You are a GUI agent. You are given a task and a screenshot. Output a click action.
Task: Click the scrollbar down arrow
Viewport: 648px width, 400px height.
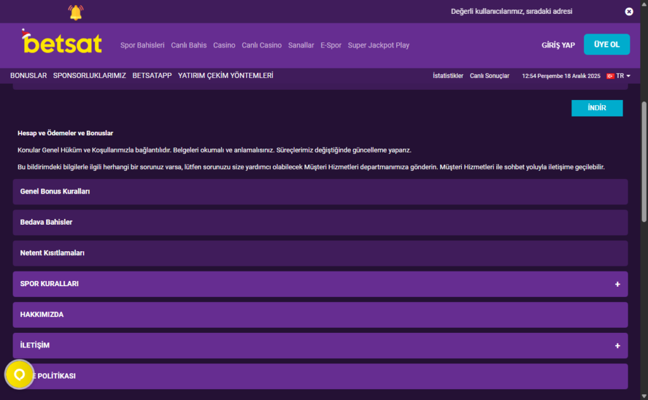tap(644, 396)
